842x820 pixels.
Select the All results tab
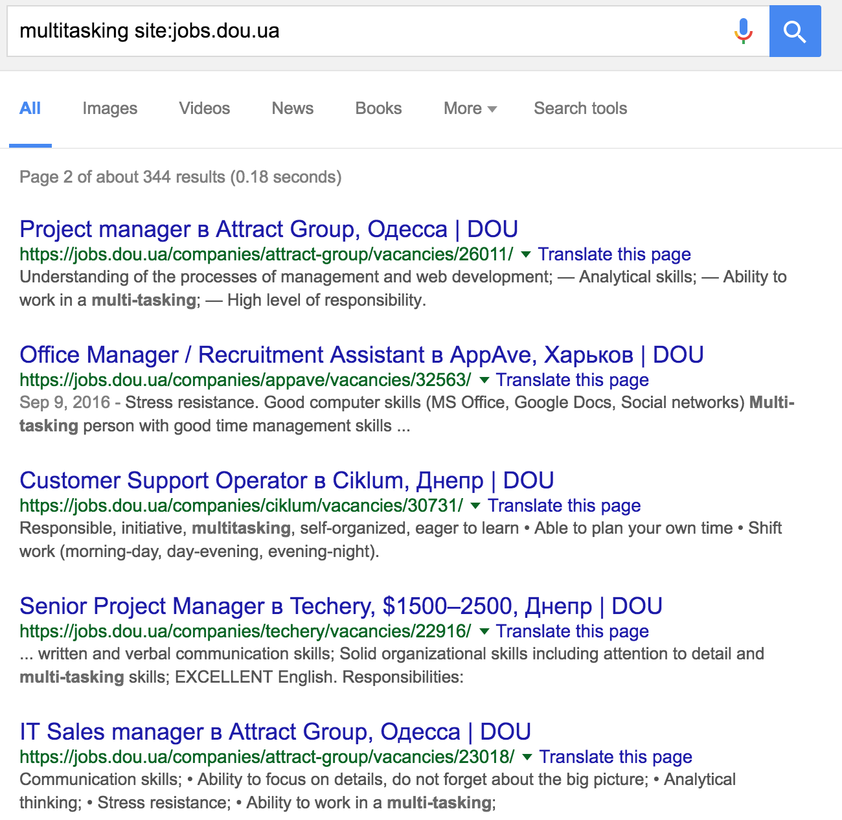(x=30, y=108)
